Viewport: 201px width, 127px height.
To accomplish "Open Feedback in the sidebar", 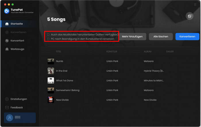I will 17,108.
